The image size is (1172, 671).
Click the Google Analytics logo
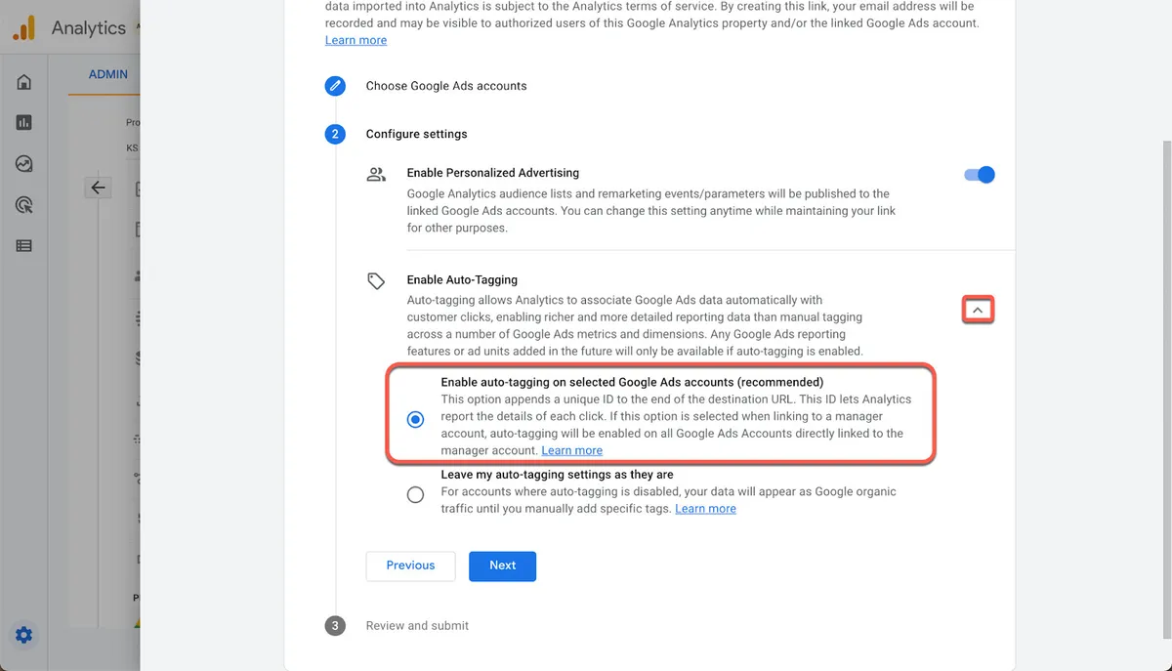(24, 27)
